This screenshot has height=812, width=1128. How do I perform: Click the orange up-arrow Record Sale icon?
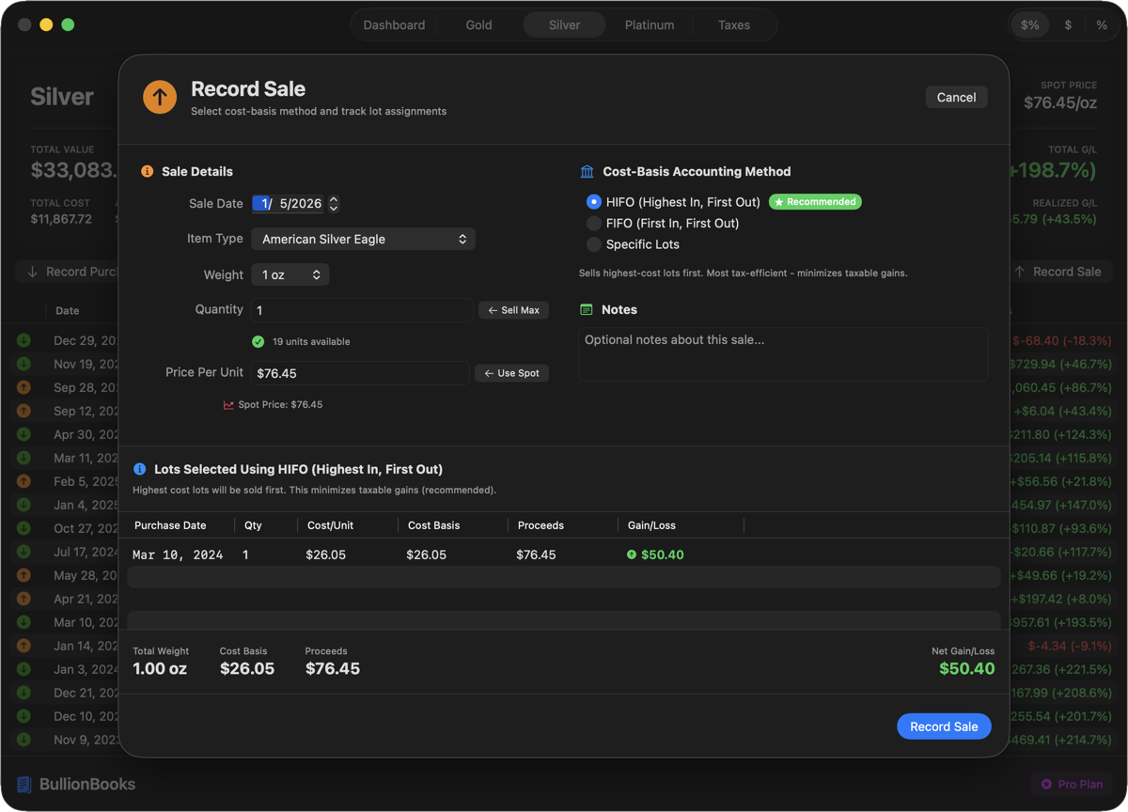[x=160, y=97]
